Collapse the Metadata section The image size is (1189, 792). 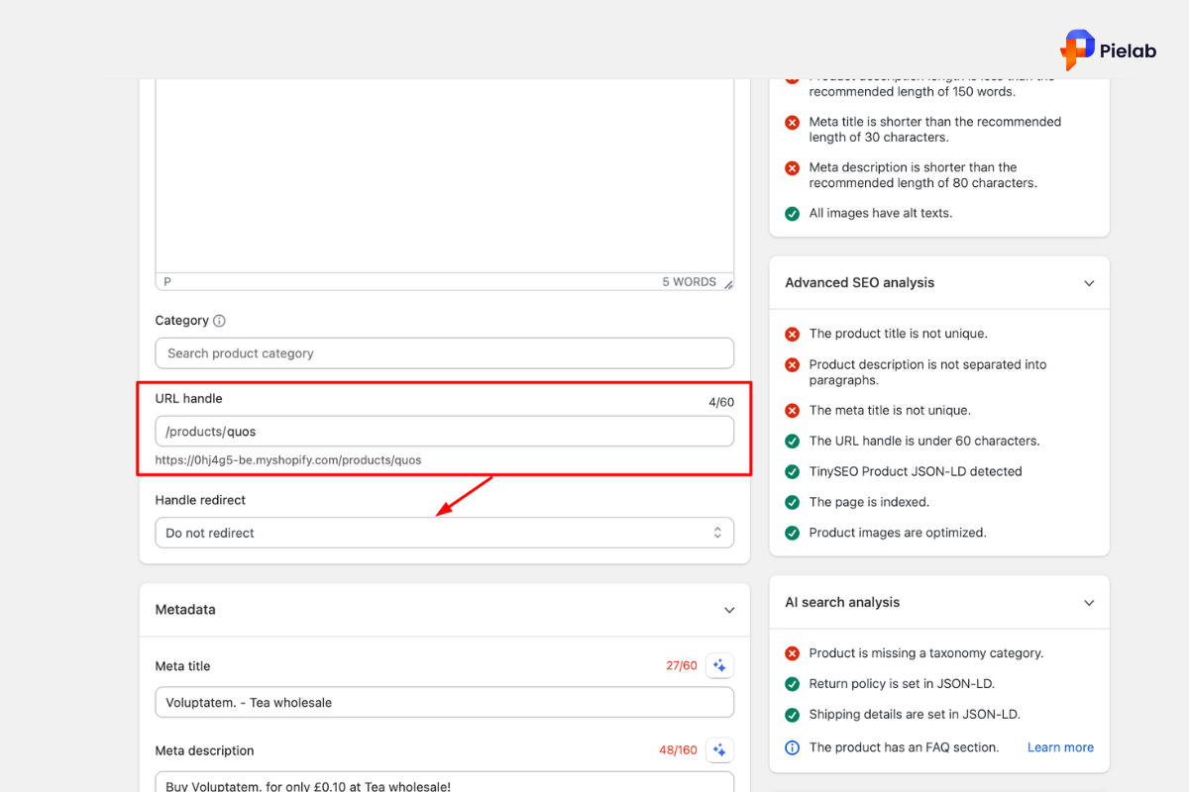pyautogui.click(x=729, y=611)
